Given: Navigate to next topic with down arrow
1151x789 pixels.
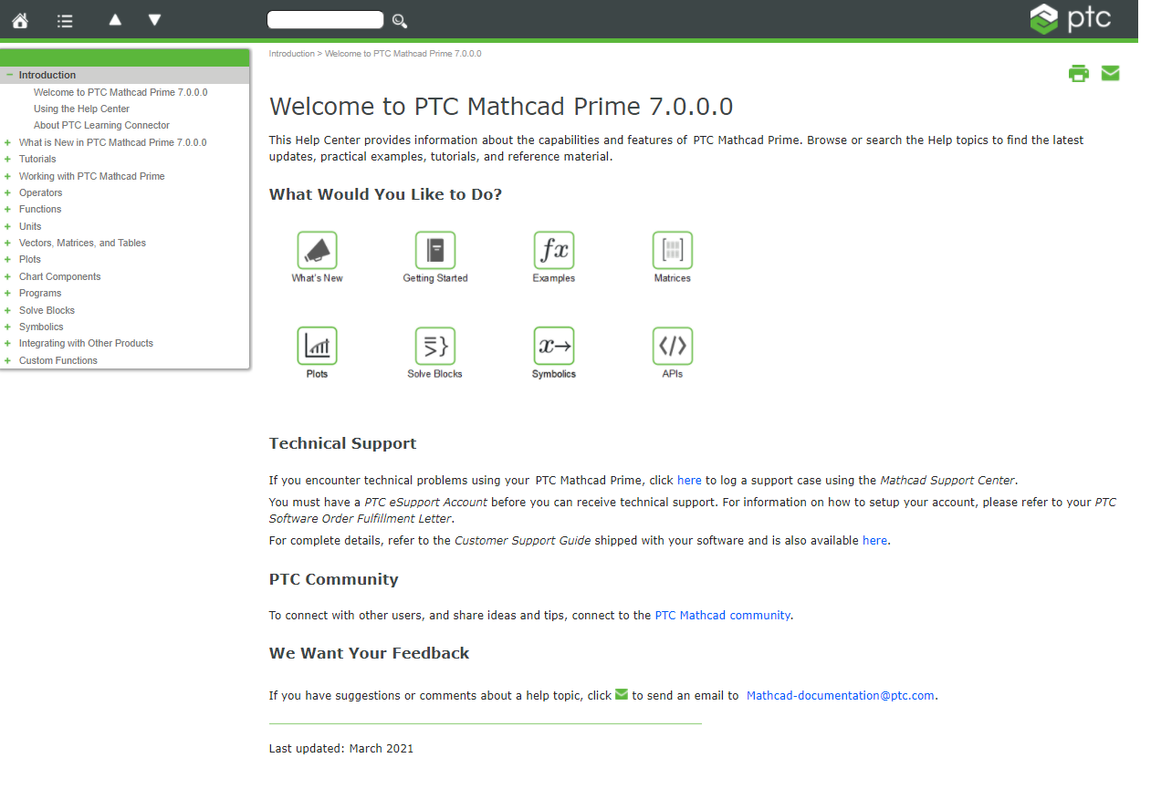Looking at the screenshot, I should point(154,19).
